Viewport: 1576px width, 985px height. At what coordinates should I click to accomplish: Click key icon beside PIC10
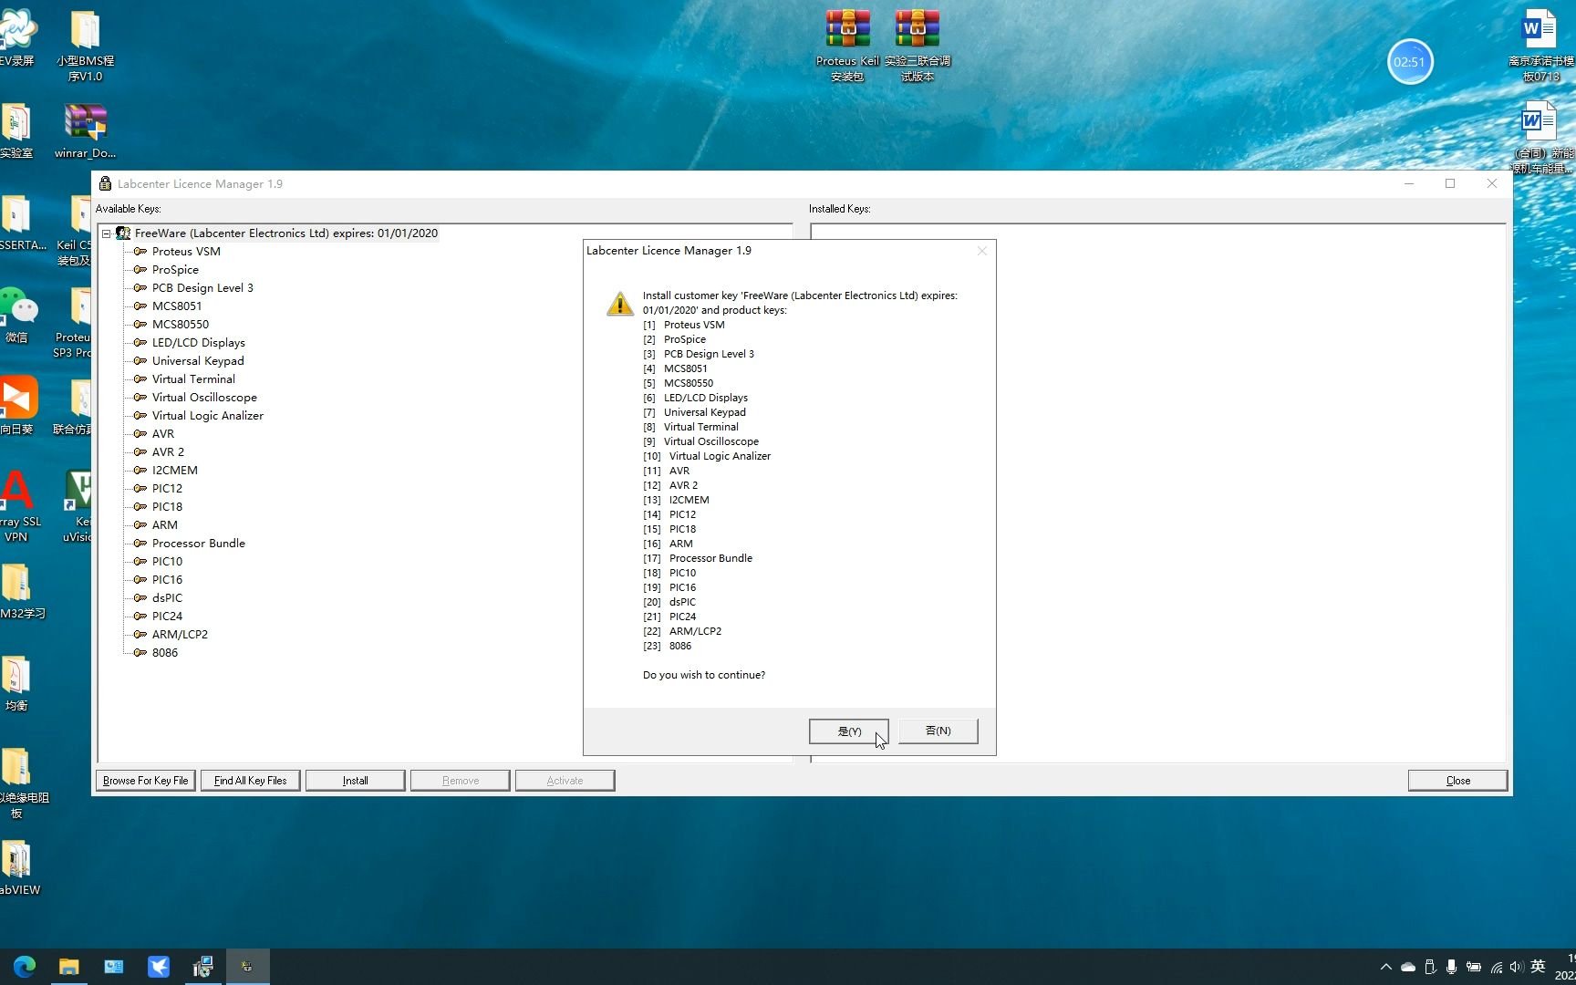pos(140,562)
